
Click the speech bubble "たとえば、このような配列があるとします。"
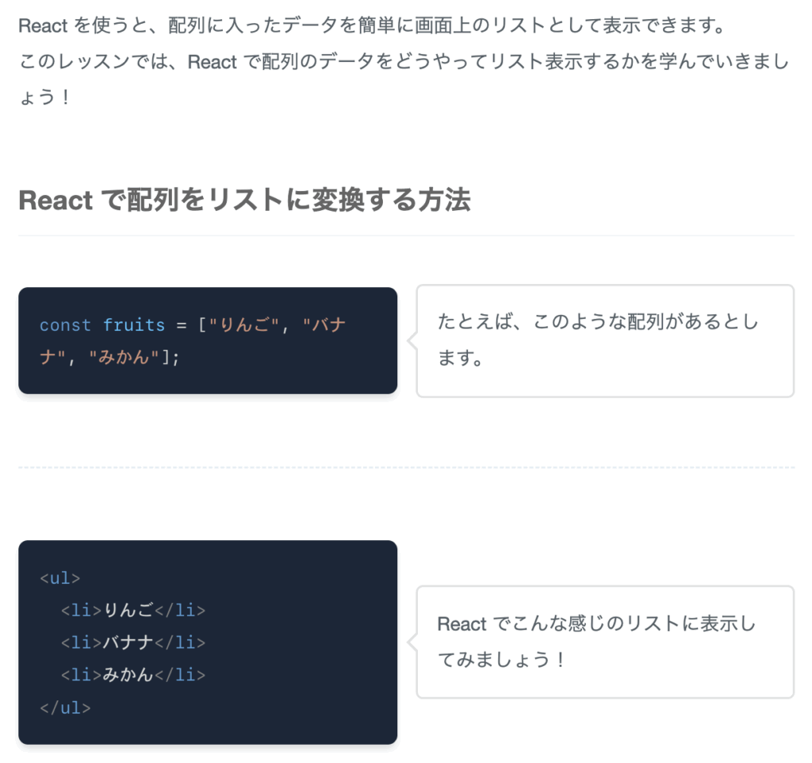pyautogui.click(x=605, y=341)
